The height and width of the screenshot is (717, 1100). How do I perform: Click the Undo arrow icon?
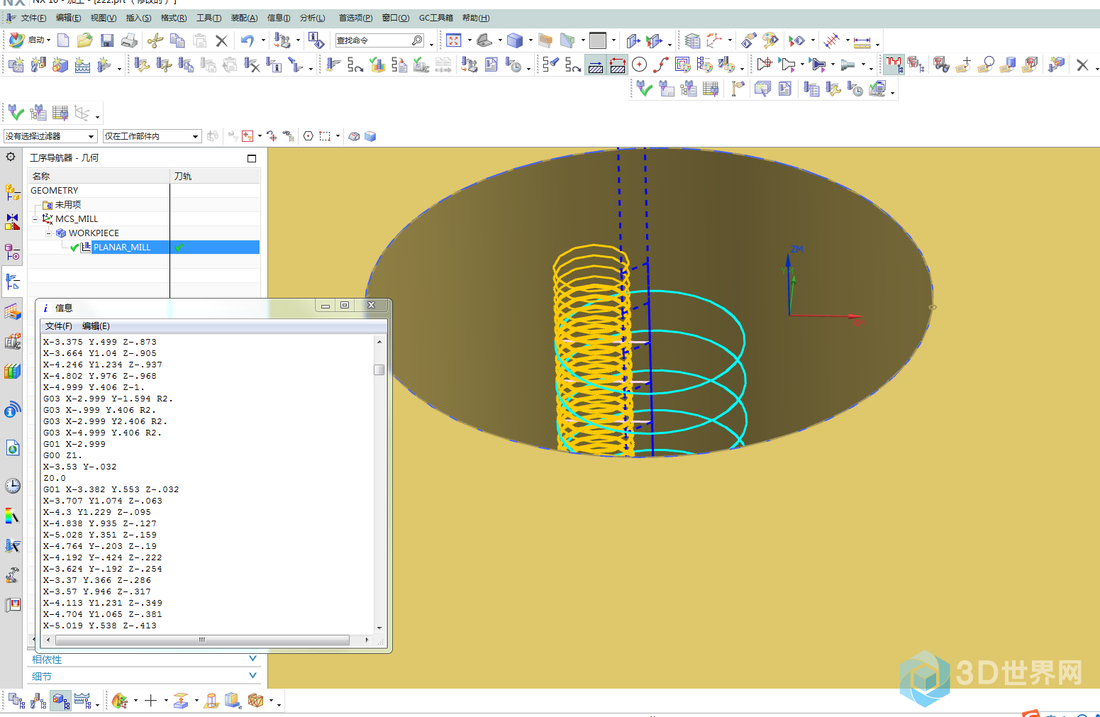[x=247, y=40]
